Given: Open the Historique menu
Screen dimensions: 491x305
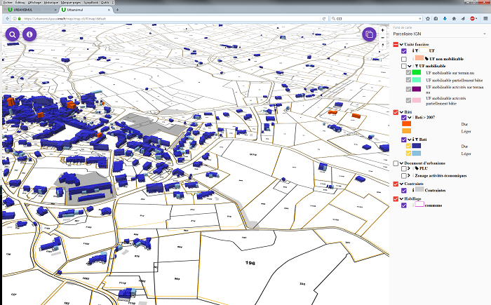Looking at the screenshot, I should [x=51, y=3].
